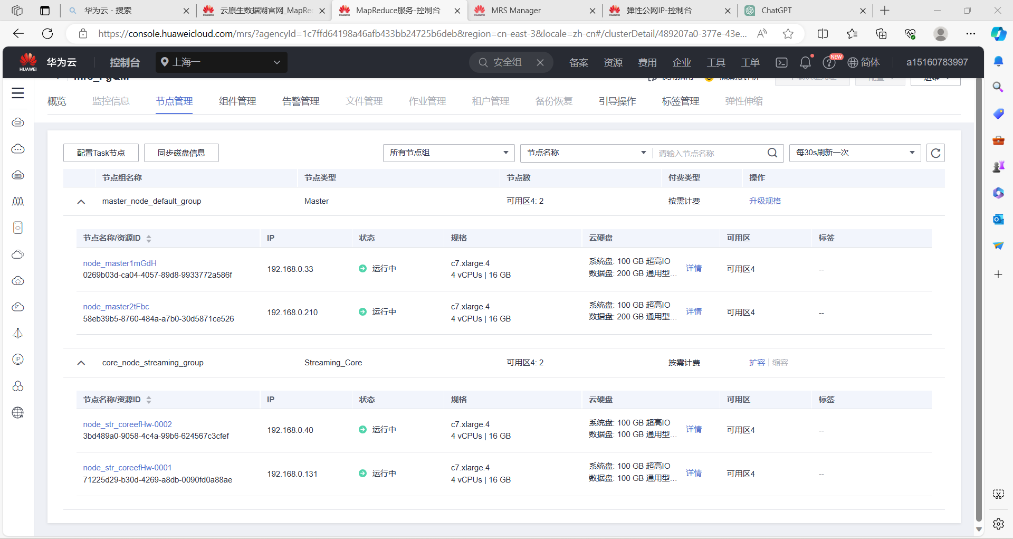Switch to the 概览 tab
1013x539 pixels.
click(x=57, y=101)
